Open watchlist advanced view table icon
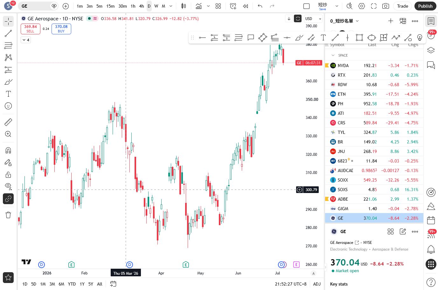 pyautogui.click(x=403, y=21)
